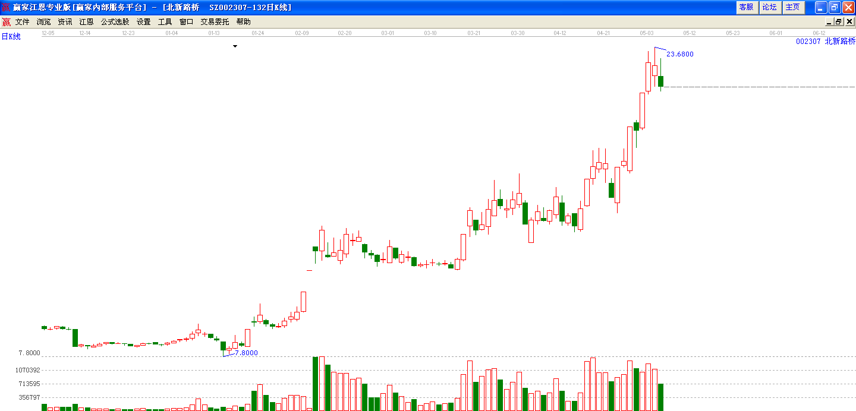
Task: Open the 文件 menu
Action: click(x=22, y=22)
